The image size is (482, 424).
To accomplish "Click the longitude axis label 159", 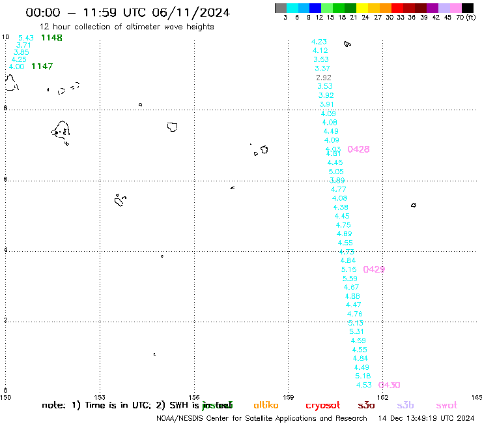I will (x=289, y=397).
